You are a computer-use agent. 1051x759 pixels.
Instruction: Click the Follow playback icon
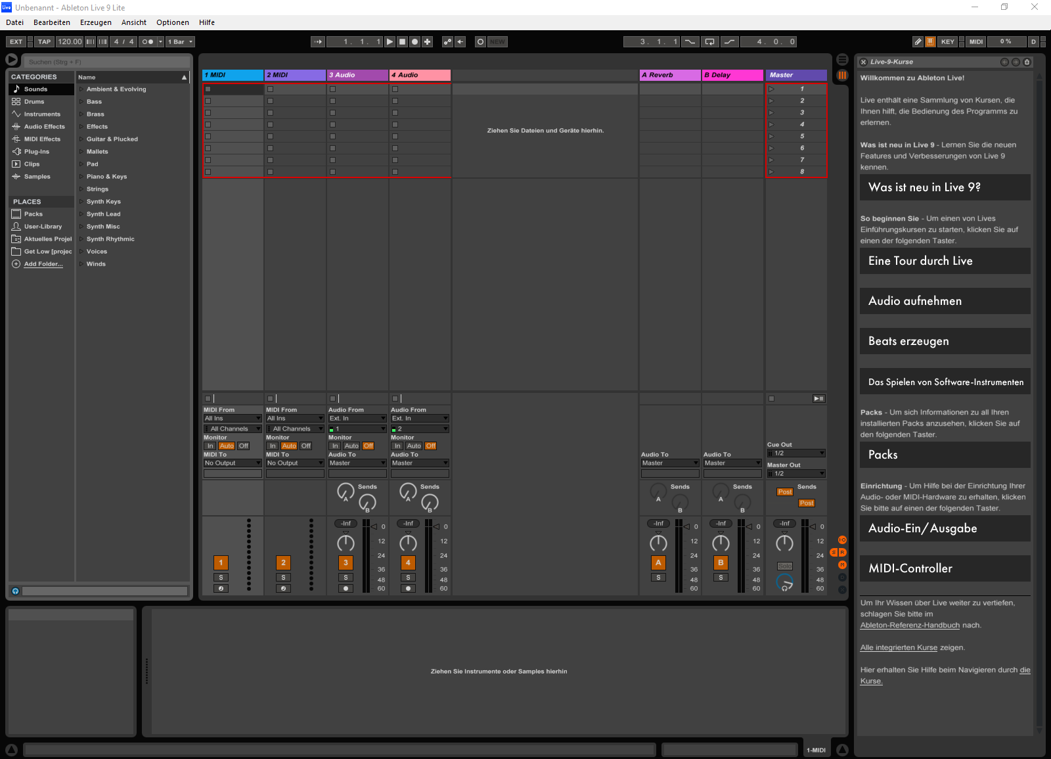click(x=318, y=41)
